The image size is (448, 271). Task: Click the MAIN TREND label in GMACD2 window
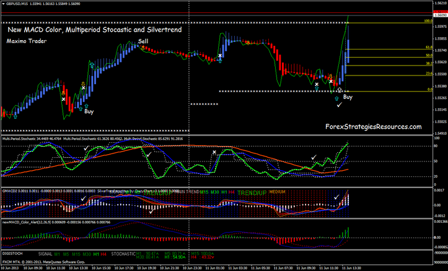coord(186,192)
